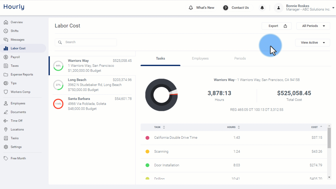Image resolution: width=336 pixels, height=189 pixels.
Task: Click the Search input field
Action: coord(86,42)
